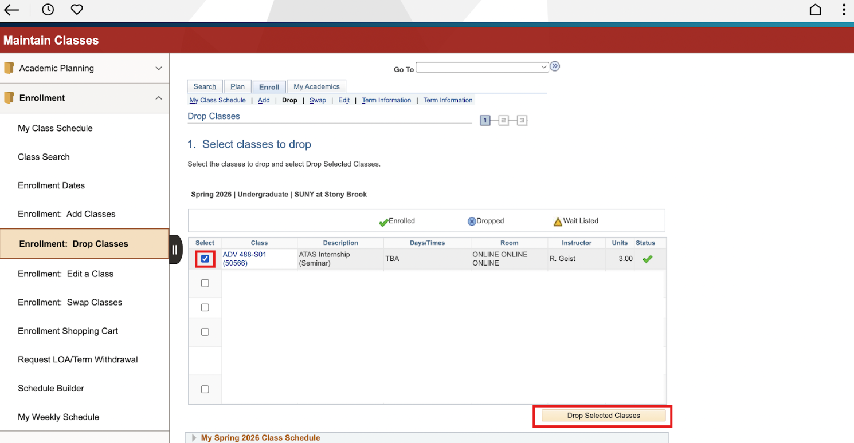Click the Instructor column header

(577, 243)
